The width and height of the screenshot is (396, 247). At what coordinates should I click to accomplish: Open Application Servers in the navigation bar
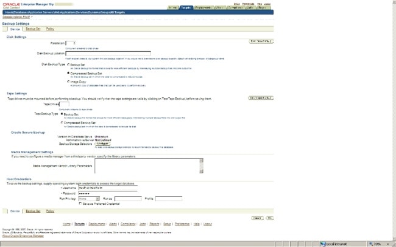[x=41, y=12]
